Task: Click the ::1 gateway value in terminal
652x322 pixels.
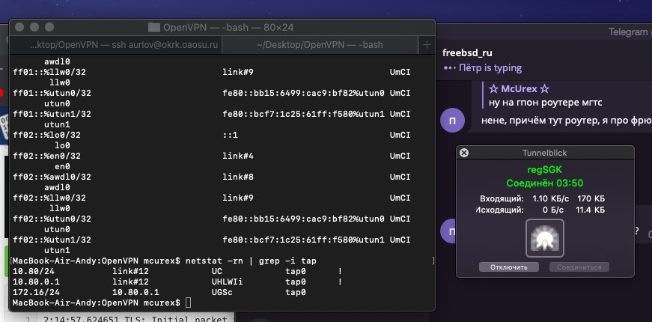Action: [230, 136]
